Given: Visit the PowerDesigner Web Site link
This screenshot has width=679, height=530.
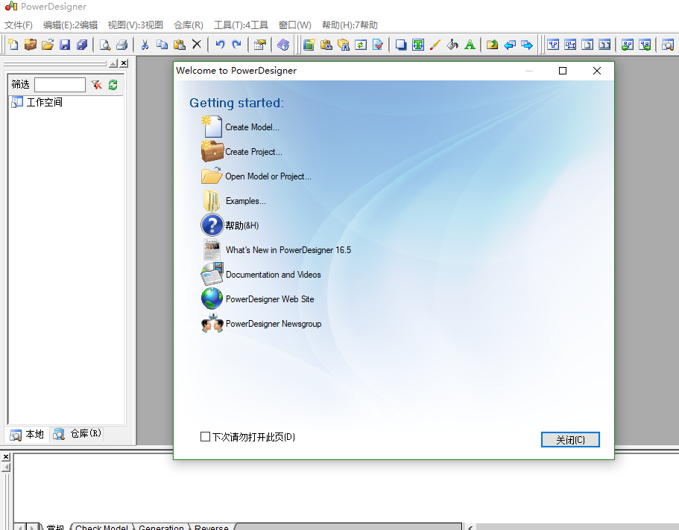Looking at the screenshot, I should 270,299.
